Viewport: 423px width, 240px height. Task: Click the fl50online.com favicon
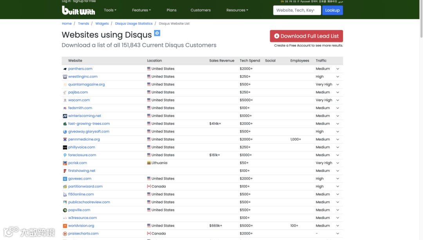click(x=65, y=195)
